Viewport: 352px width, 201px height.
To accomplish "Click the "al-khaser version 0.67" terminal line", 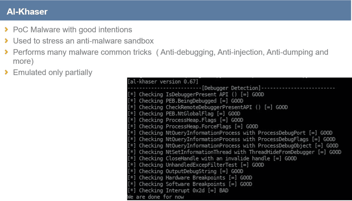I will coord(163,82).
